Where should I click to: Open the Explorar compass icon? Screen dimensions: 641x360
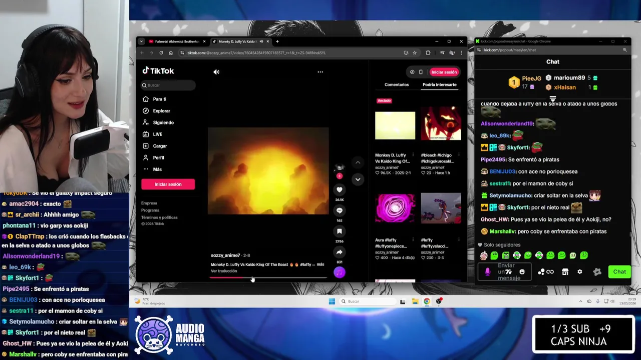pyautogui.click(x=146, y=110)
